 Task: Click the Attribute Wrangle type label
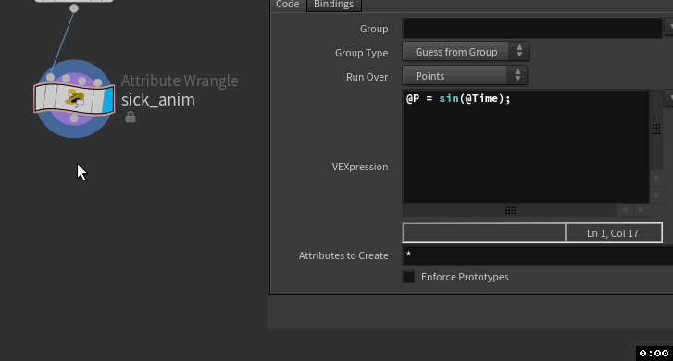[180, 81]
